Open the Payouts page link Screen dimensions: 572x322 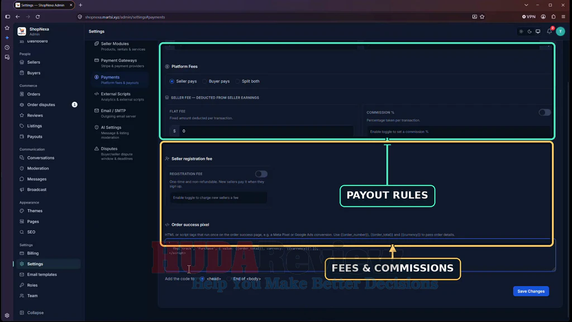coord(35,136)
